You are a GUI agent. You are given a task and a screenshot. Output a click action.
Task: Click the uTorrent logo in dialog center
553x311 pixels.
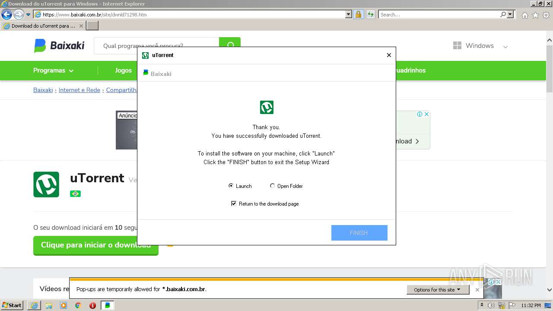coord(267,107)
